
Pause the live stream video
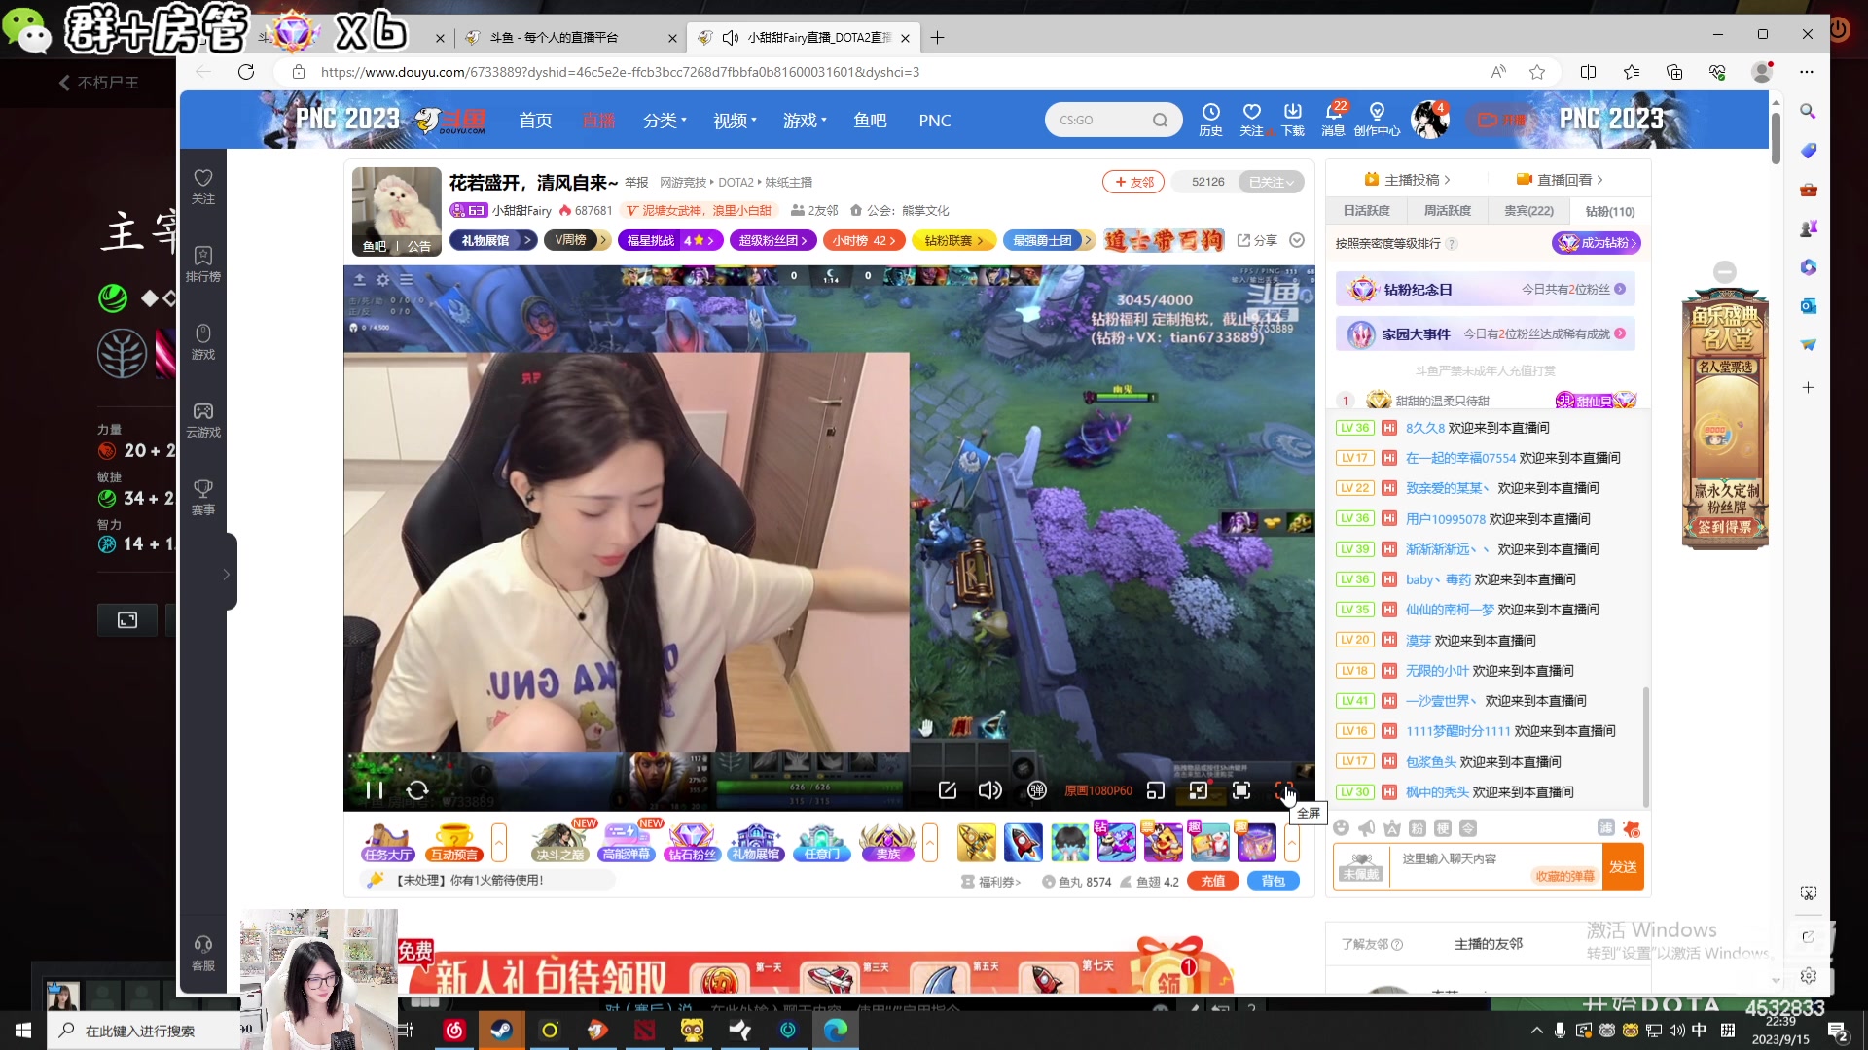[375, 790]
